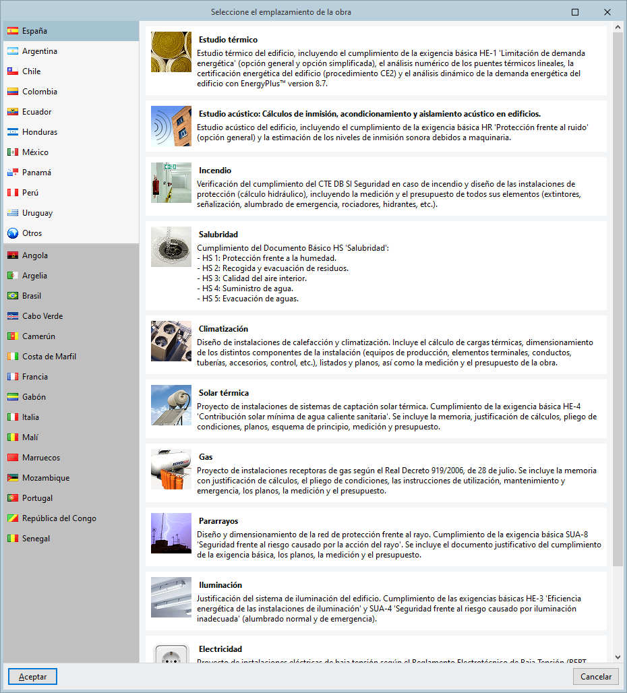Click the scrollbar down arrow
Image resolution: width=627 pixels, height=693 pixels.
(618, 657)
